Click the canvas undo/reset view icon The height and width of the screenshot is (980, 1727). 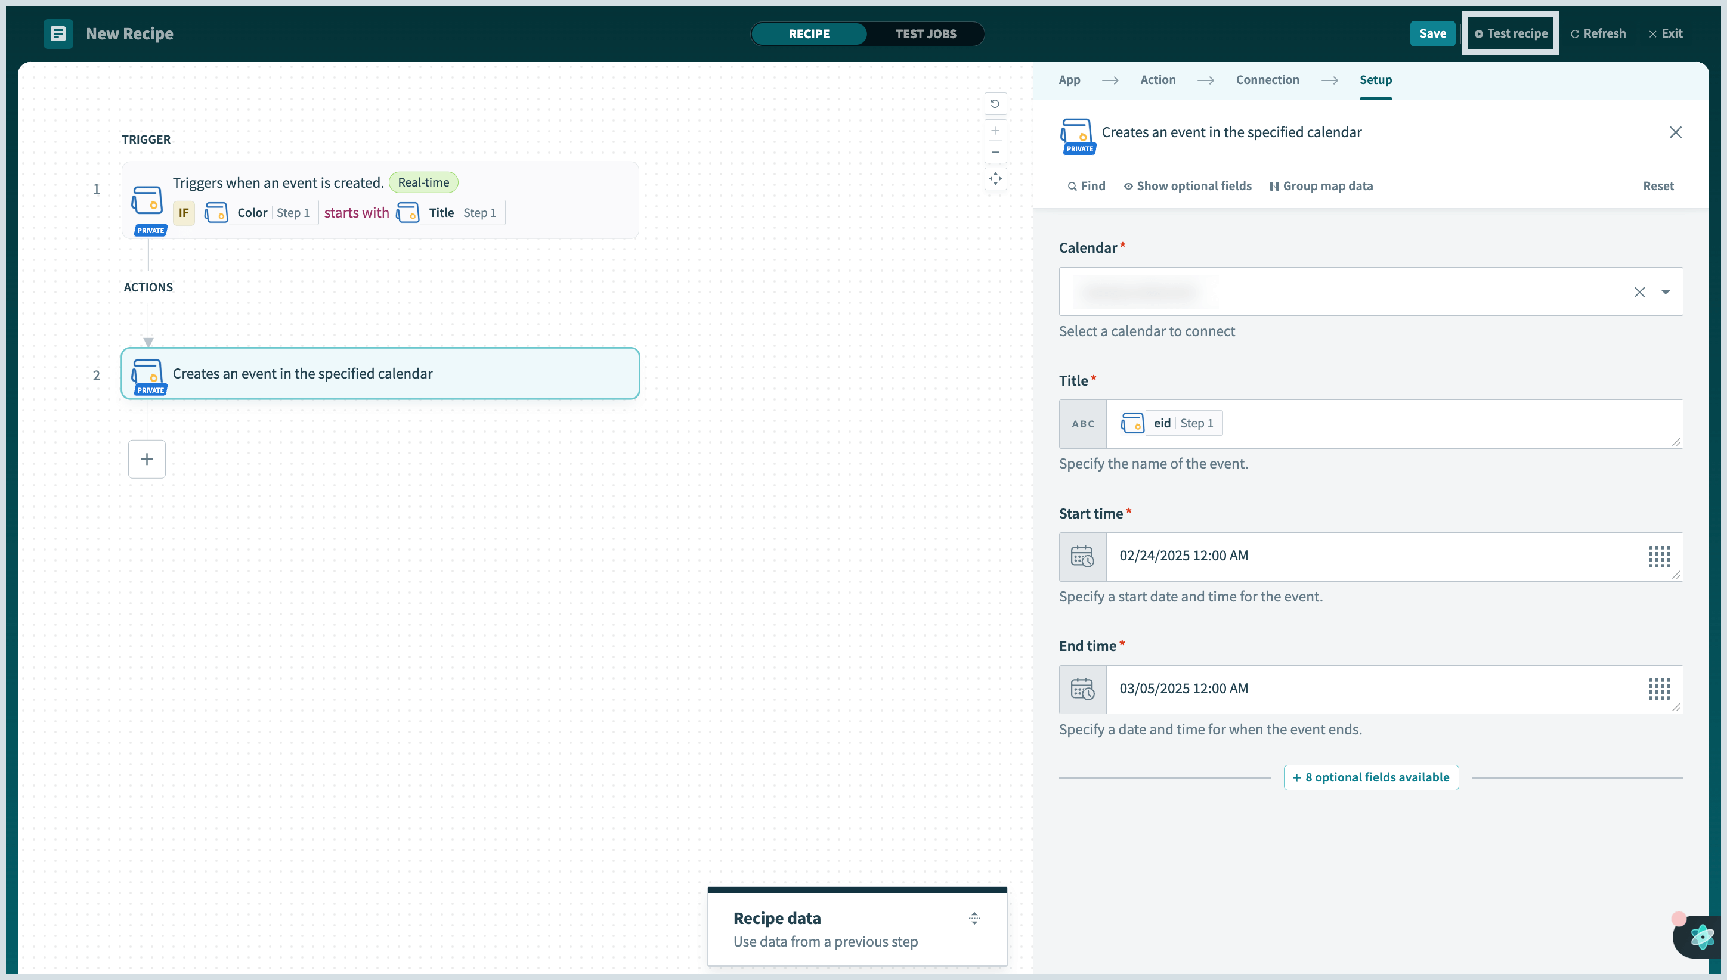(995, 104)
